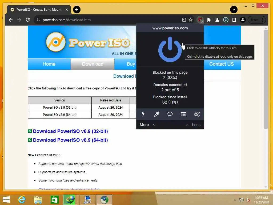
Task: Open a new tab with plus button
Action: 77,10
